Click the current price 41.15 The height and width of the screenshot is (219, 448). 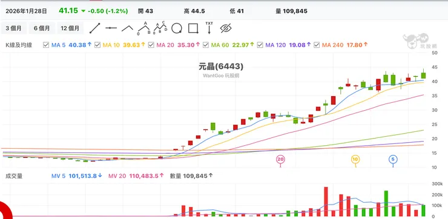pyautogui.click(x=68, y=10)
